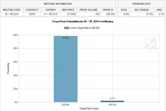Click the 80% y-axis tick label
This screenshot has width=166, height=111.
click(15, 48)
